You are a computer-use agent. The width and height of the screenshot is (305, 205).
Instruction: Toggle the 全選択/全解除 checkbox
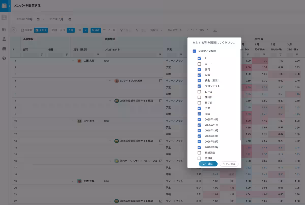[194, 51]
